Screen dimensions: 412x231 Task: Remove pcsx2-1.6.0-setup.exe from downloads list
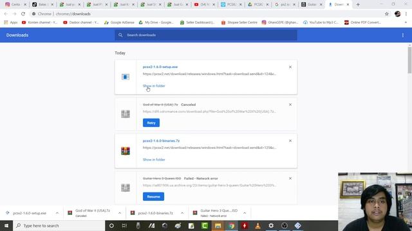[290, 67]
